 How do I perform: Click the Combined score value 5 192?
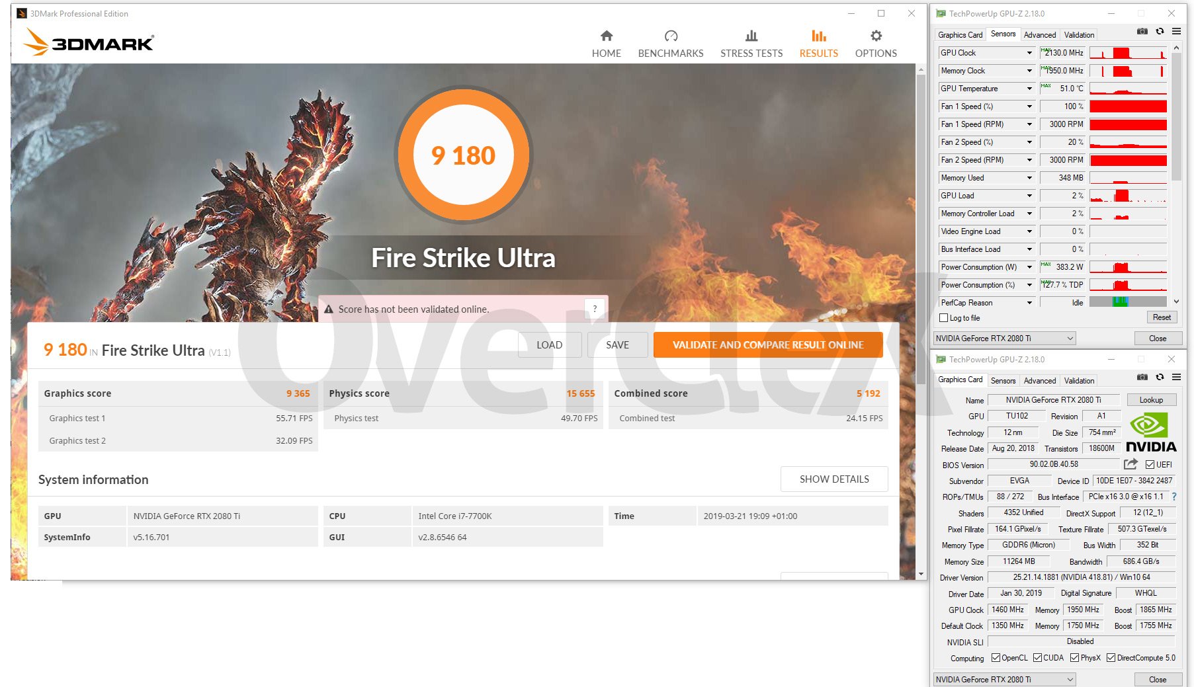coord(868,393)
